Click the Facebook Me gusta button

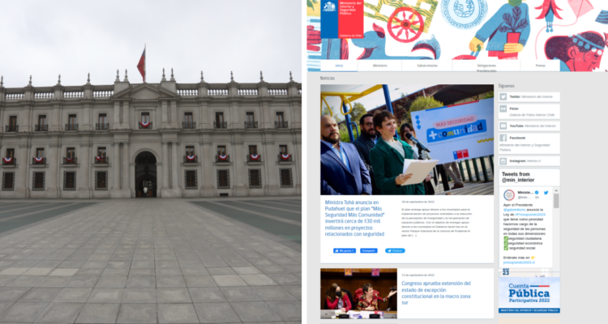click(345, 251)
